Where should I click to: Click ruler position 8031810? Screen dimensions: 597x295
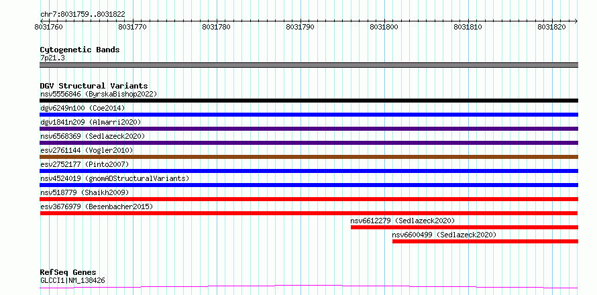[468, 27]
